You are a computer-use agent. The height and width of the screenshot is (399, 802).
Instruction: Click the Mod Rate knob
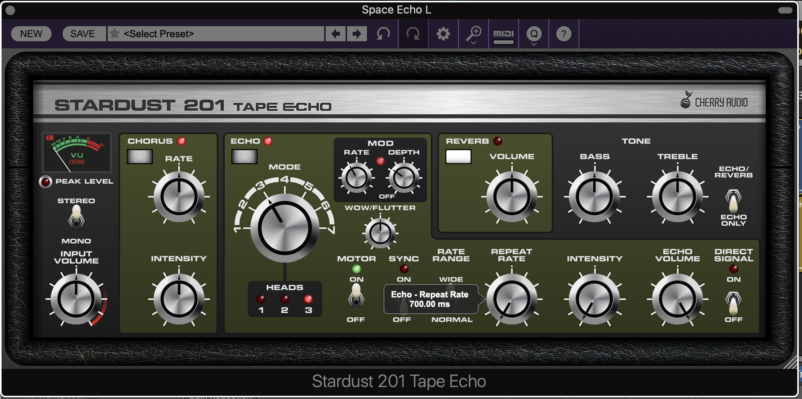click(357, 178)
